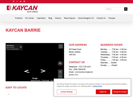Call telephone number (705) 728-5292
The image size is (133, 100).
(x=85, y=67)
